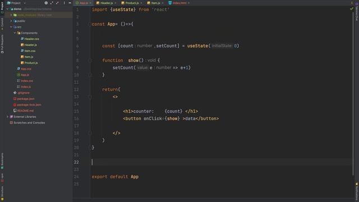The height and width of the screenshot is (202, 359).
Task: Expand External Libraries node
Action: [x=7, y=117]
